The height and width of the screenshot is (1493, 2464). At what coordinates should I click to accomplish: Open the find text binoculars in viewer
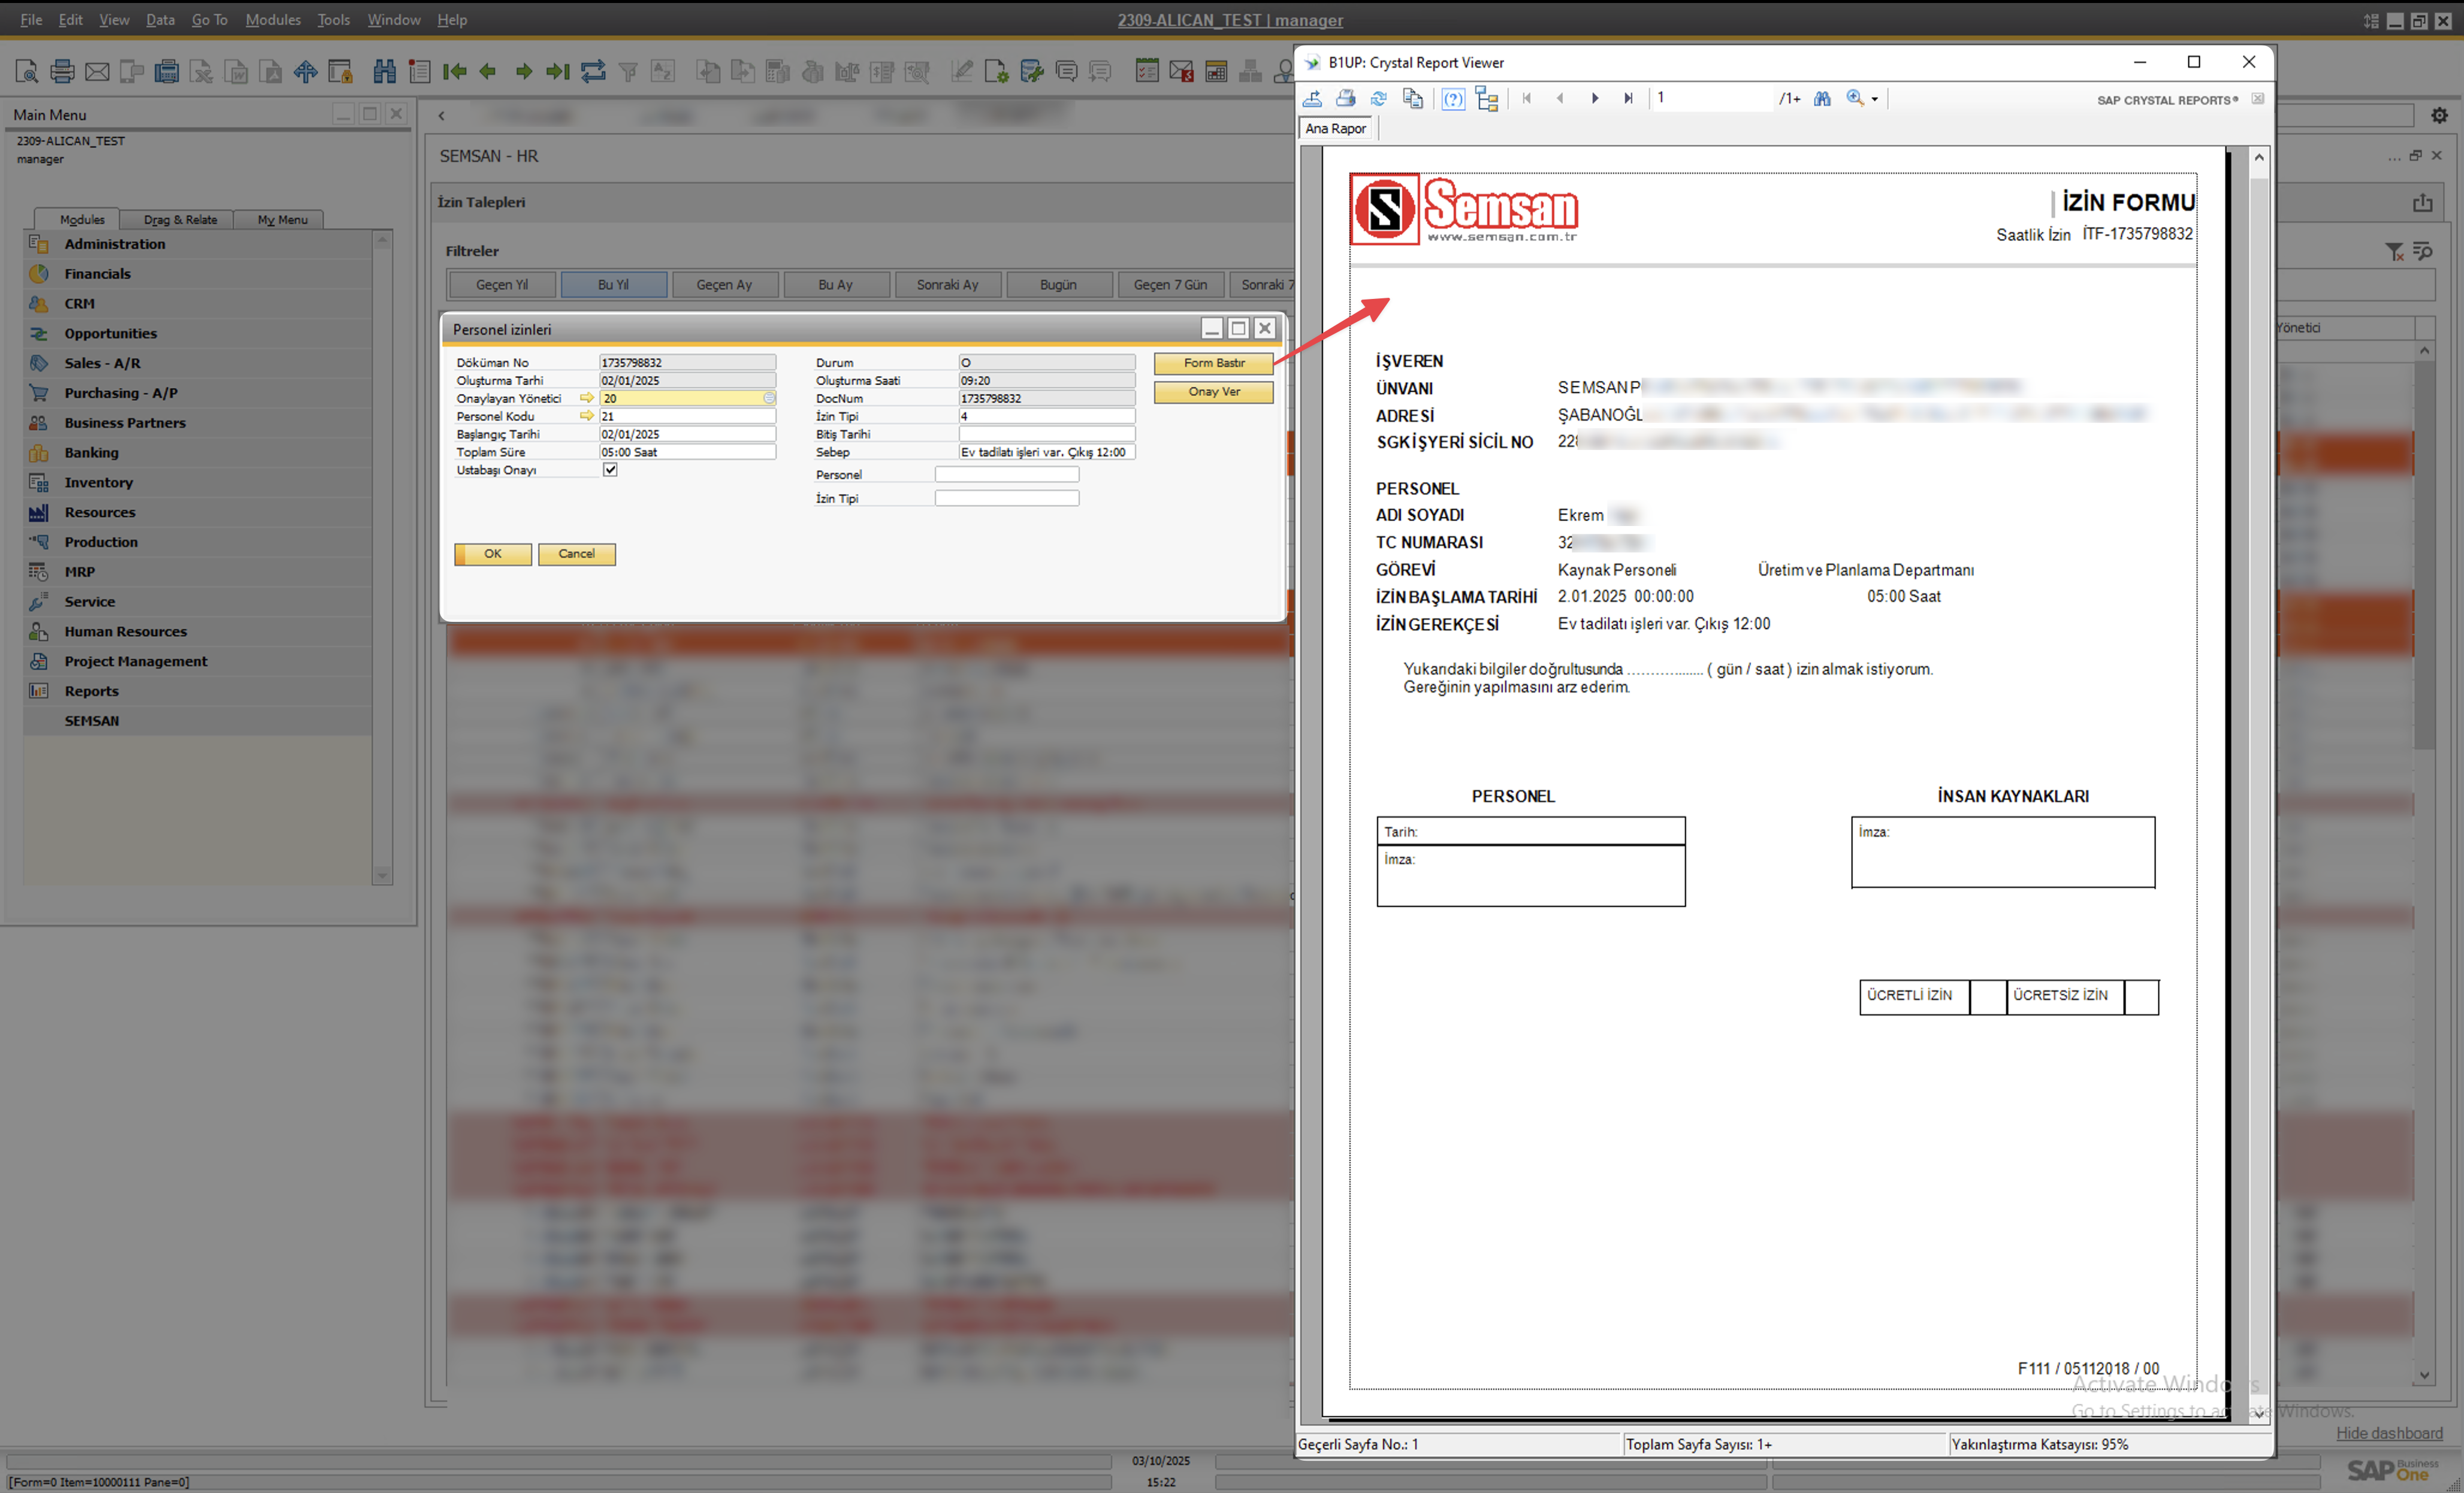[1822, 98]
